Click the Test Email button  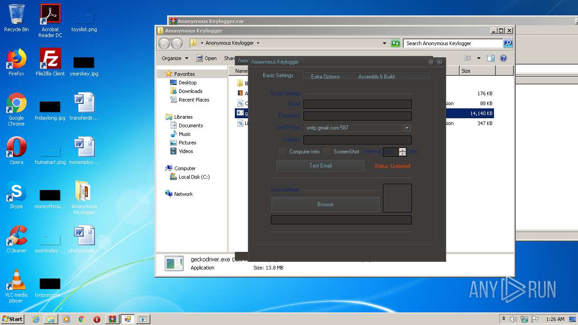(x=320, y=166)
